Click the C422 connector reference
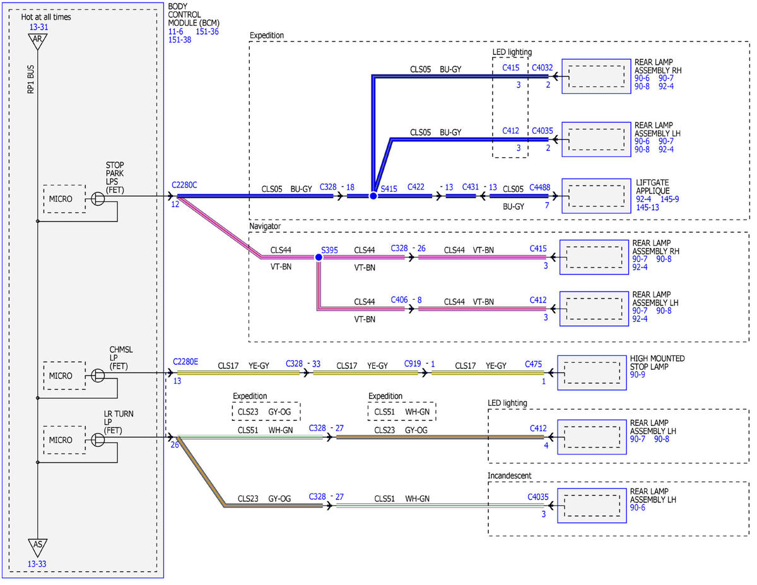 (x=416, y=187)
